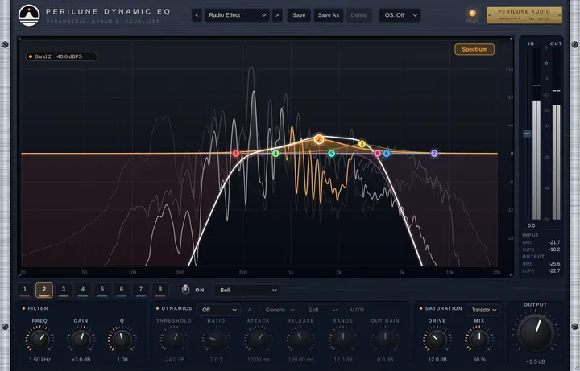Select EQ node 1 on the graph
The height and width of the screenshot is (371, 580).
[x=235, y=154]
